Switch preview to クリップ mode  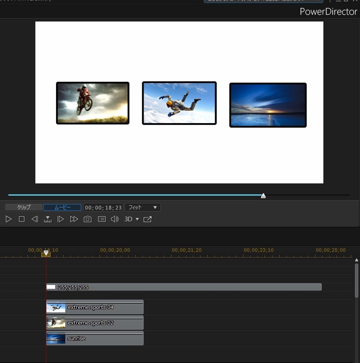click(x=24, y=207)
